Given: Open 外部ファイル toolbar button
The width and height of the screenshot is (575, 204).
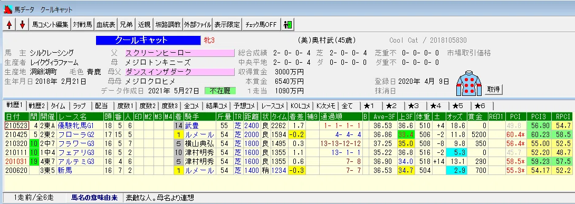Looking at the screenshot, I should click(x=198, y=25).
